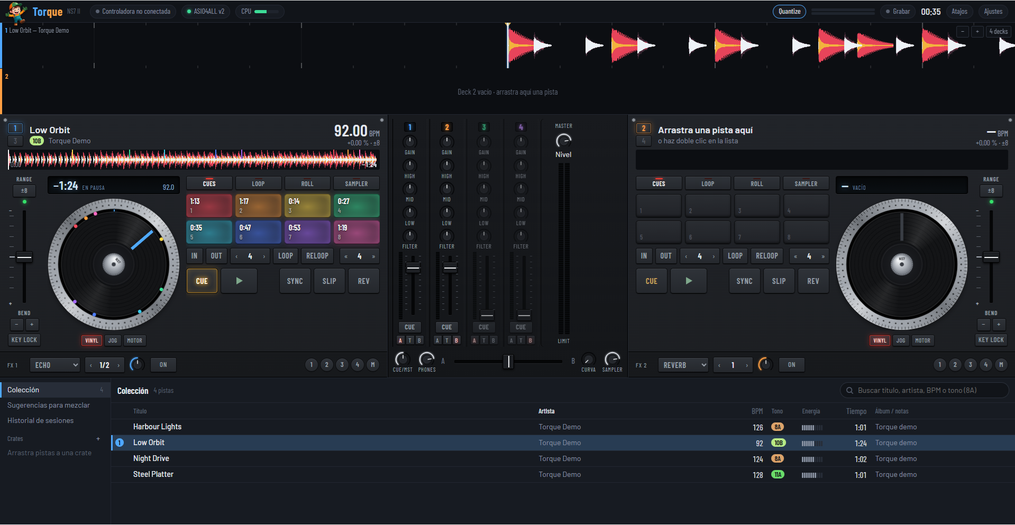Halve deck 1 loop length arrow
This screenshot has width=1015, height=525.
(x=236, y=256)
